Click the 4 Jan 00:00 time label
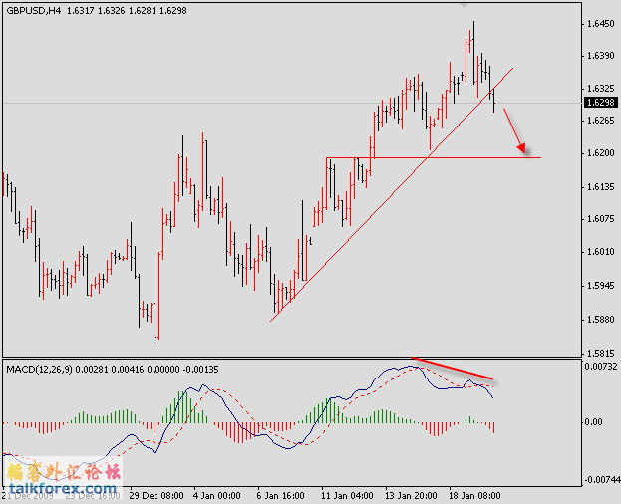621x504 pixels. coord(217,494)
